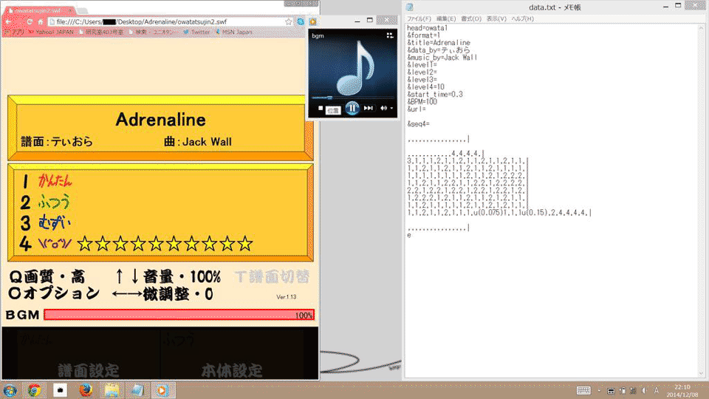
Task: Open the 表示(V) menu in Notepad
Action: (496, 18)
